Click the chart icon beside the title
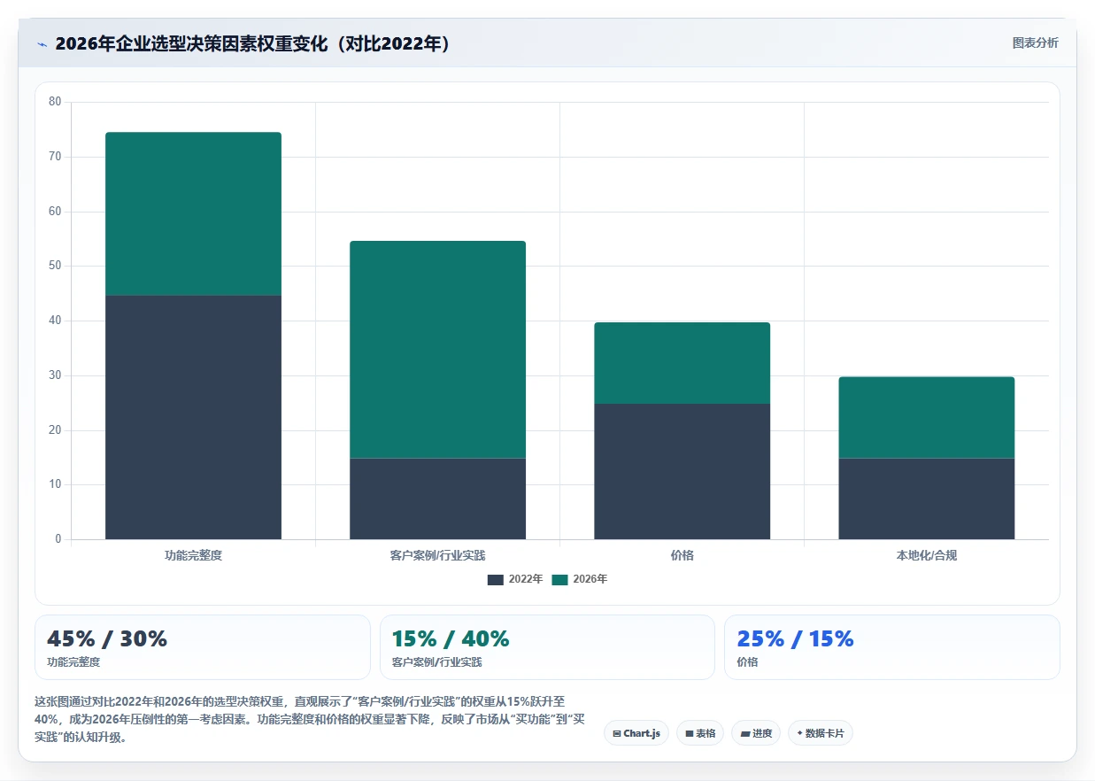The height and width of the screenshot is (781, 1095). (x=42, y=43)
